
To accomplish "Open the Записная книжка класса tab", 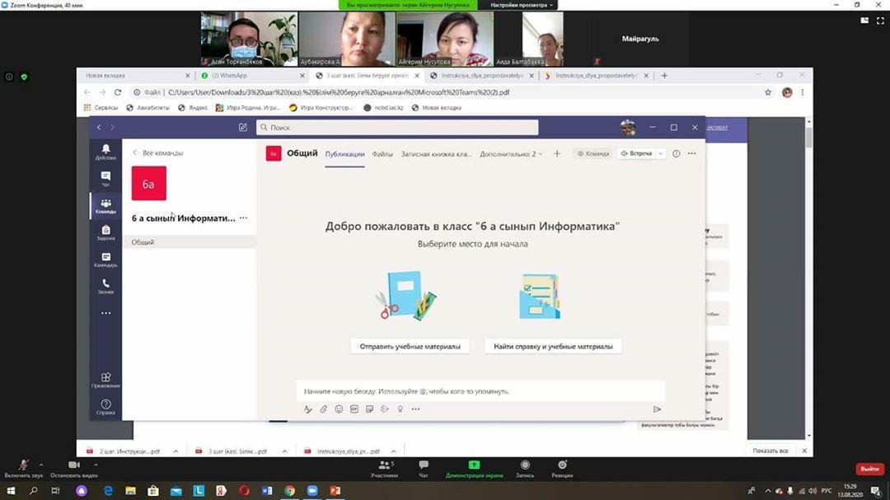I will 436,154.
